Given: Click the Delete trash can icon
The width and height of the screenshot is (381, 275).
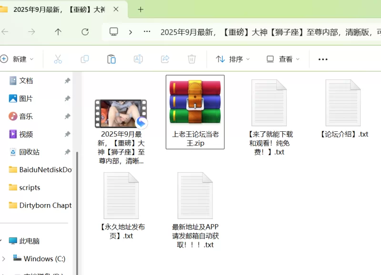Looking at the screenshot, I should 191,59.
